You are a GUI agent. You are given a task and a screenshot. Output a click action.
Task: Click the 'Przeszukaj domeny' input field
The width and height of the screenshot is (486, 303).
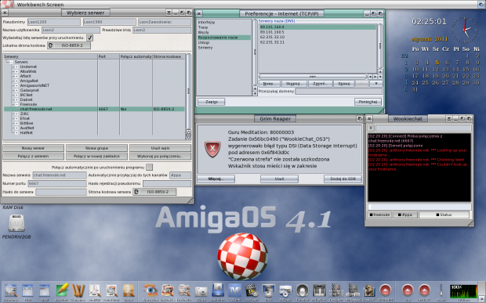[339, 92]
